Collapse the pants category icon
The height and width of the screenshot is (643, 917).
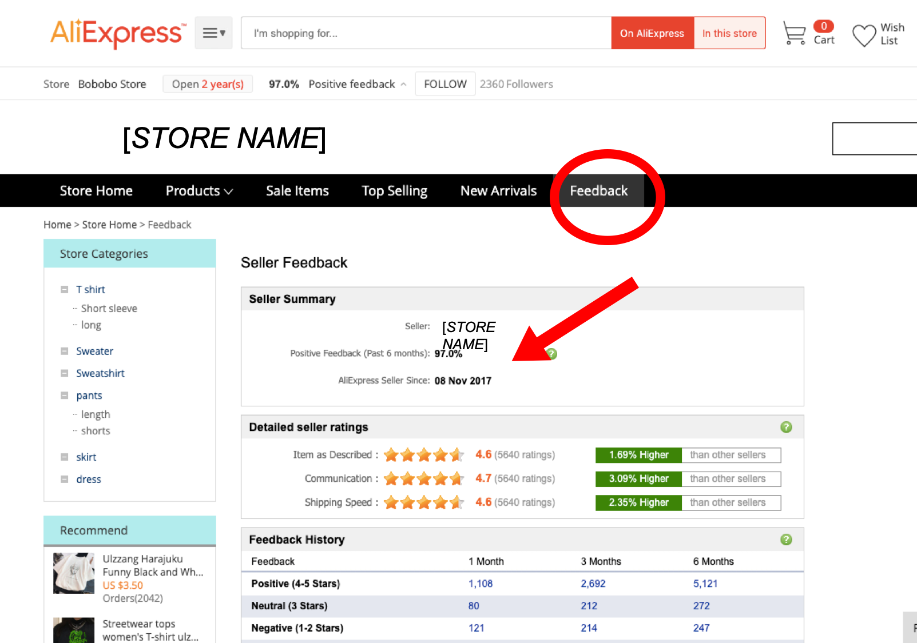tap(65, 396)
